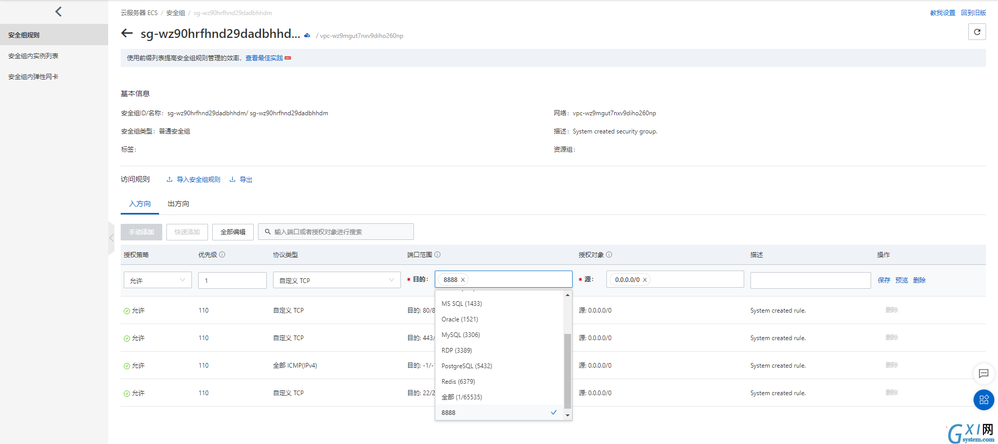This screenshot has height=444, width=998.
Task: Go back using the arrow beside security group name
Action: (127, 34)
